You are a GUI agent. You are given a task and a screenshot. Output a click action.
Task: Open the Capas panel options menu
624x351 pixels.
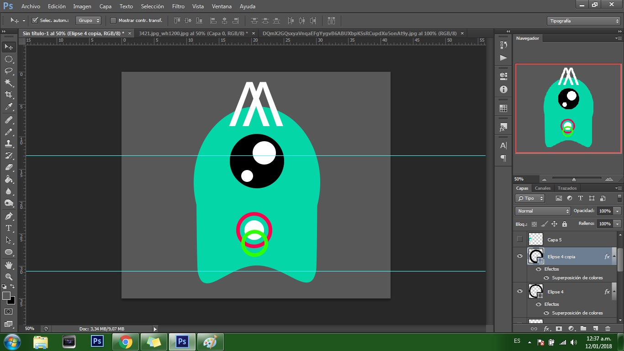click(618, 188)
